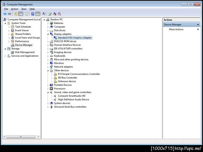Click the speaker icon beside Conexant SmartAudio HD
The height and width of the screenshot is (152, 203).
pos(55,96)
